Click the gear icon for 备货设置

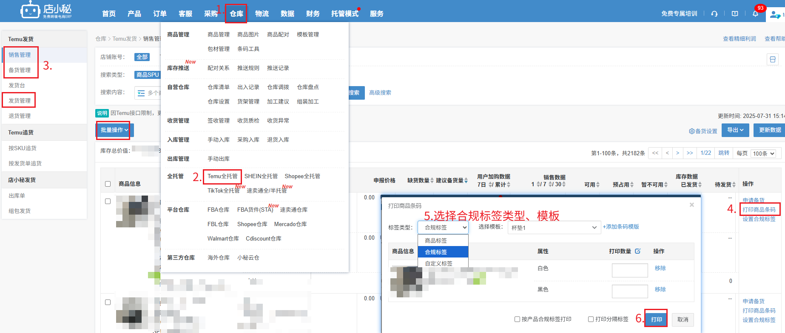coord(691,131)
